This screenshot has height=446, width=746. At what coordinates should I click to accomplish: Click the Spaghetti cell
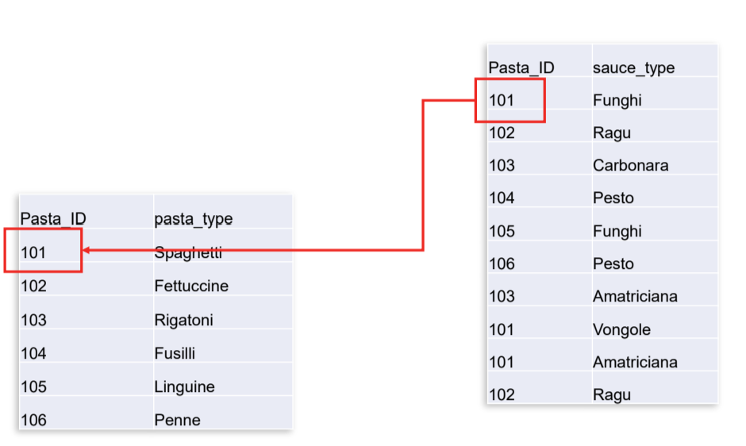pos(188,253)
